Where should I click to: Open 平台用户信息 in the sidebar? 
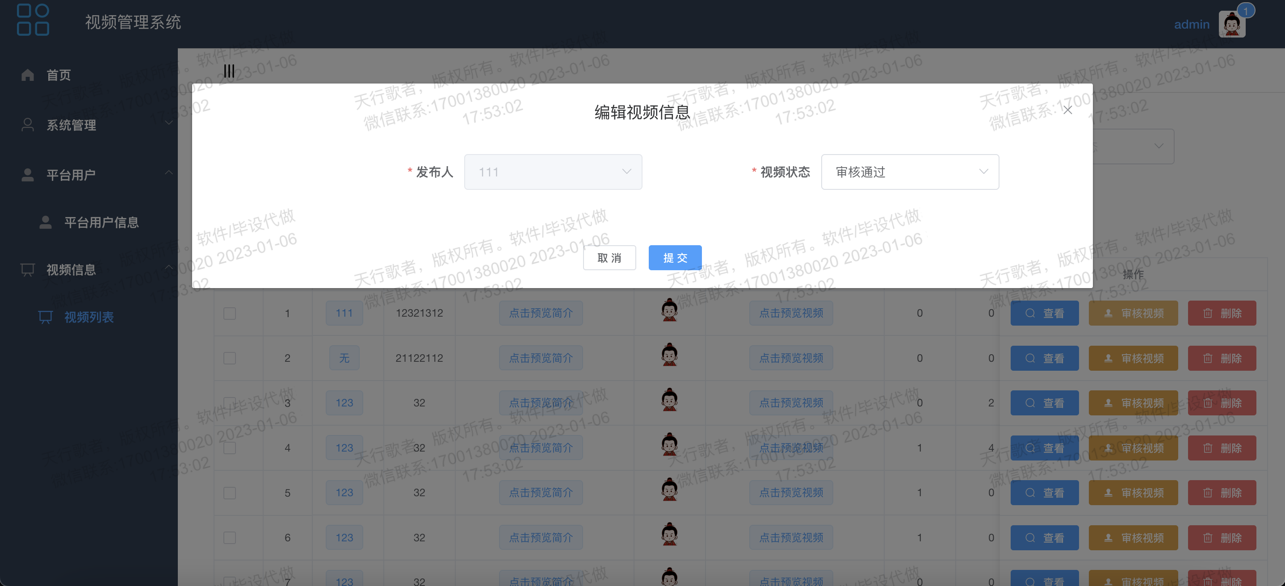click(101, 222)
